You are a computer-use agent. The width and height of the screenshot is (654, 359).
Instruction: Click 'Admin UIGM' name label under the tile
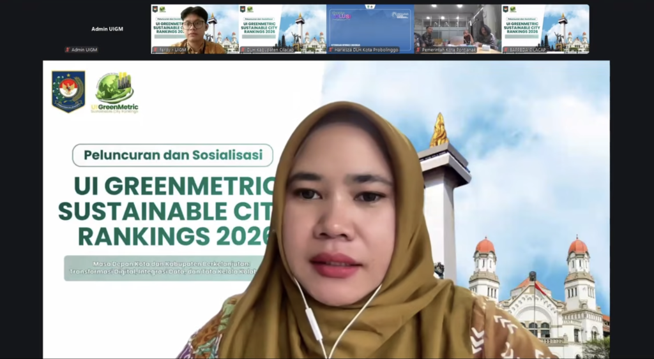(x=84, y=50)
